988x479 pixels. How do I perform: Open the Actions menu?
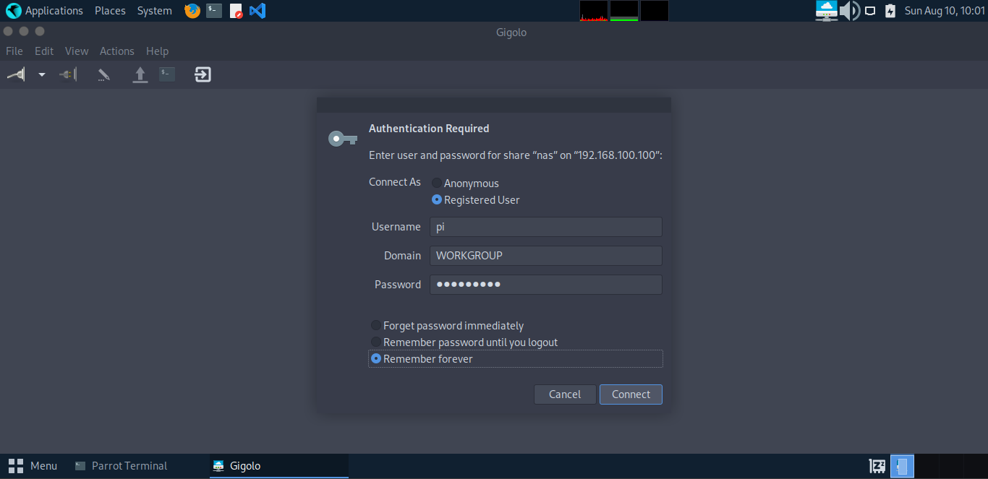click(116, 51)
